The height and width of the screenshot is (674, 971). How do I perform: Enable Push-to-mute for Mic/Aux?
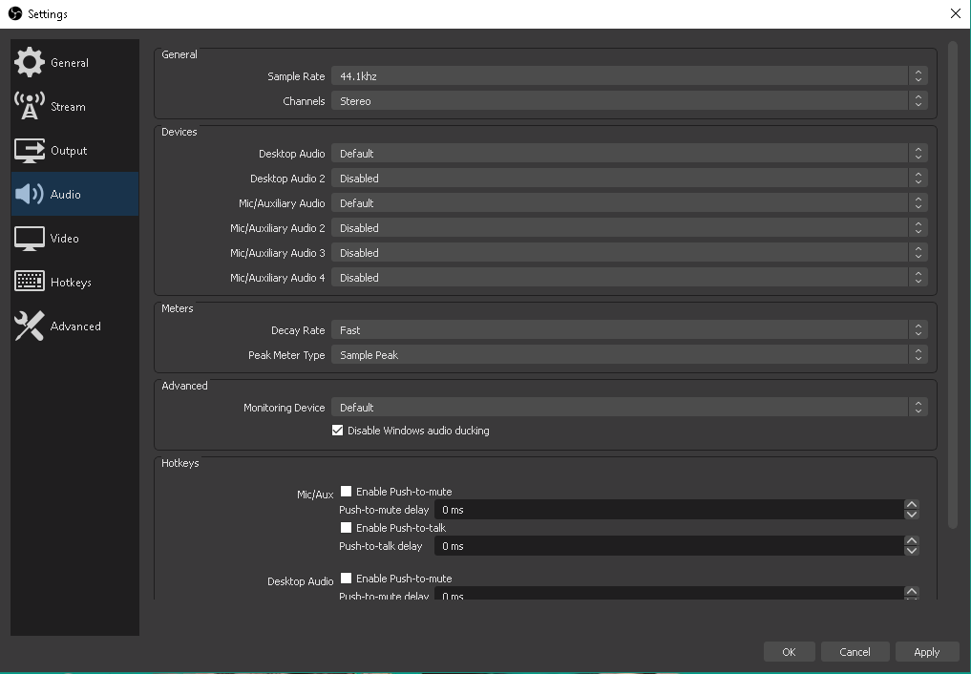(x=347, y=492)
